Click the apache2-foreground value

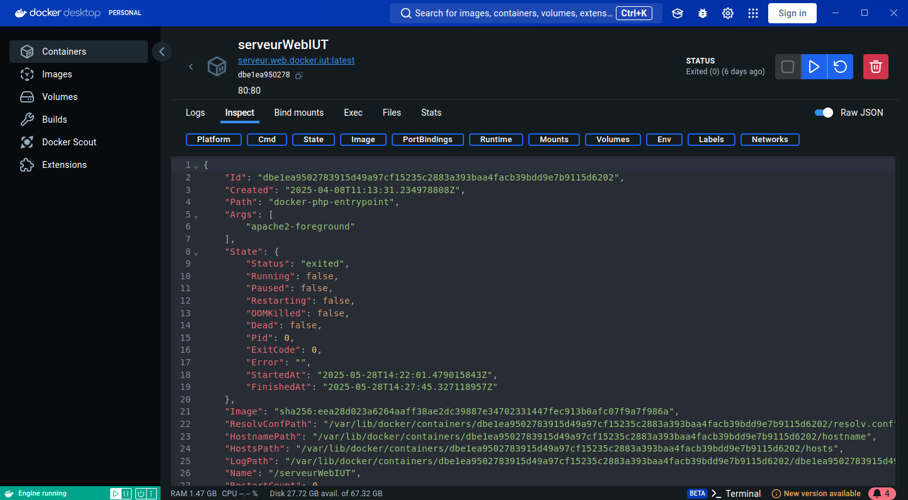coord(301,227)
